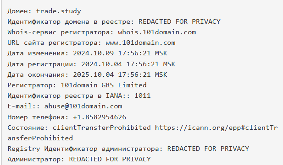Open the www.101domain.com registrar URL
Screen dimensions: 283x165
click(x=140, y=43)
